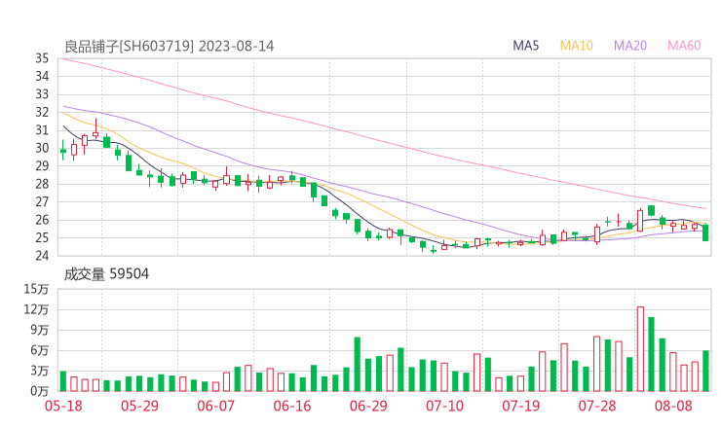
Task: Click the MA60 legend label
Action: [684, 46]
